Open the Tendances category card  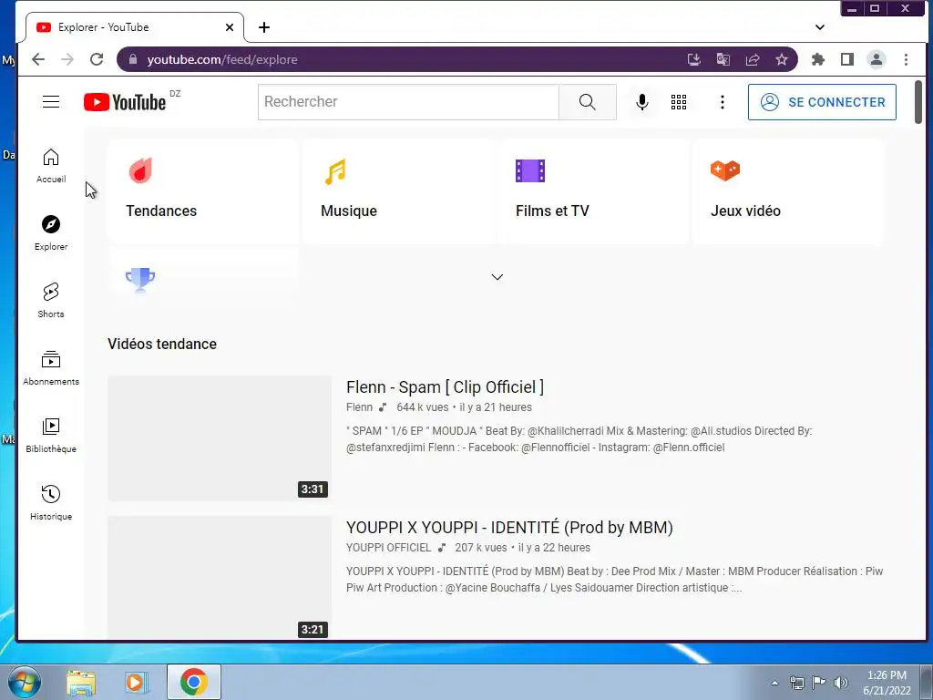[203, 191]
